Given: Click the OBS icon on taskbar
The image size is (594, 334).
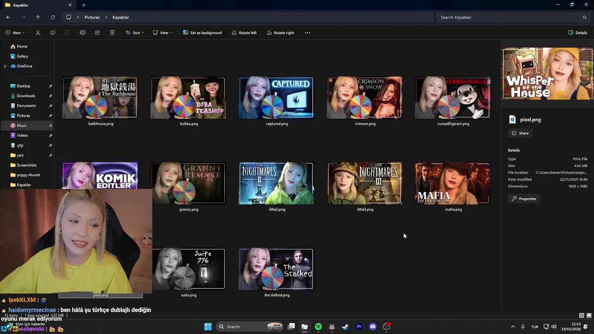Looking at the screenshot, I should point(386,327).
